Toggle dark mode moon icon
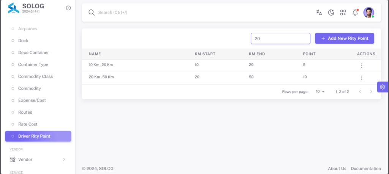389x174 pixels. point(331,13)
